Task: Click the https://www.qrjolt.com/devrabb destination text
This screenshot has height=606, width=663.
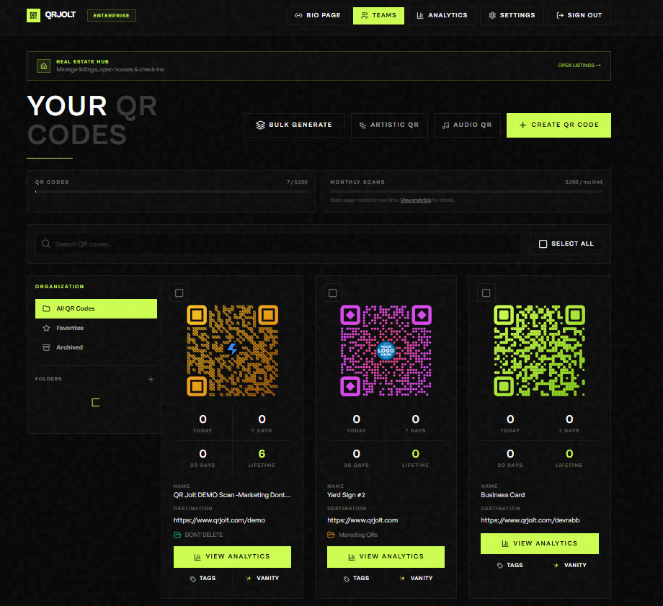Action: pos(530,520)
